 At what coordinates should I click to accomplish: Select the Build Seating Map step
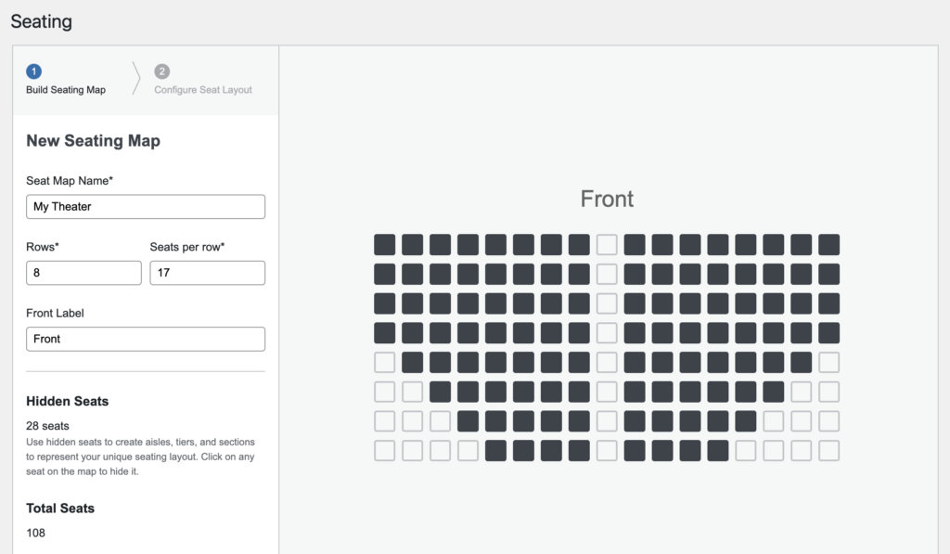[65, 90]
